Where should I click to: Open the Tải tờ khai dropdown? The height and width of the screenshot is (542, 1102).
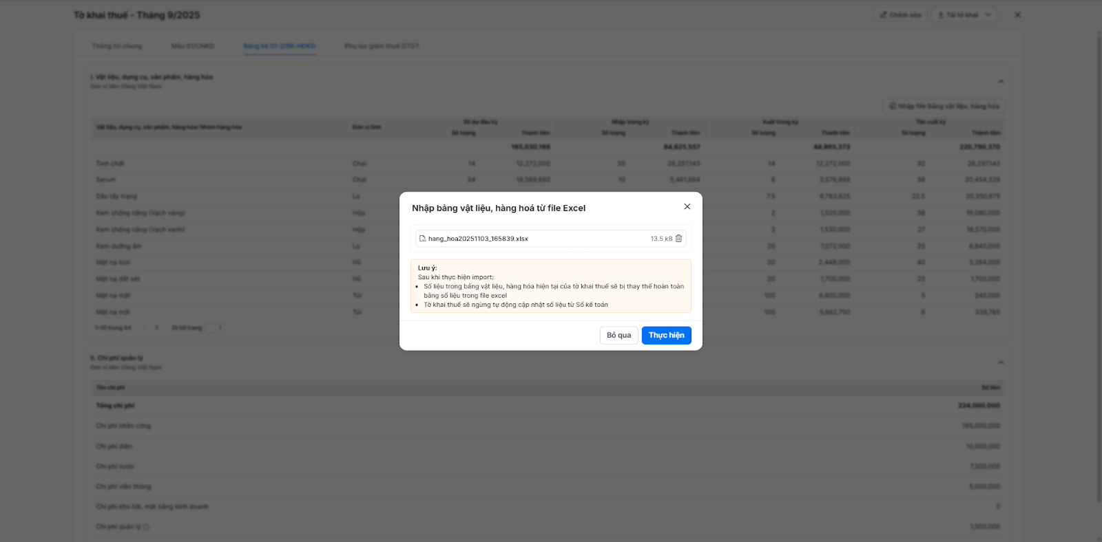pos(964,15)
